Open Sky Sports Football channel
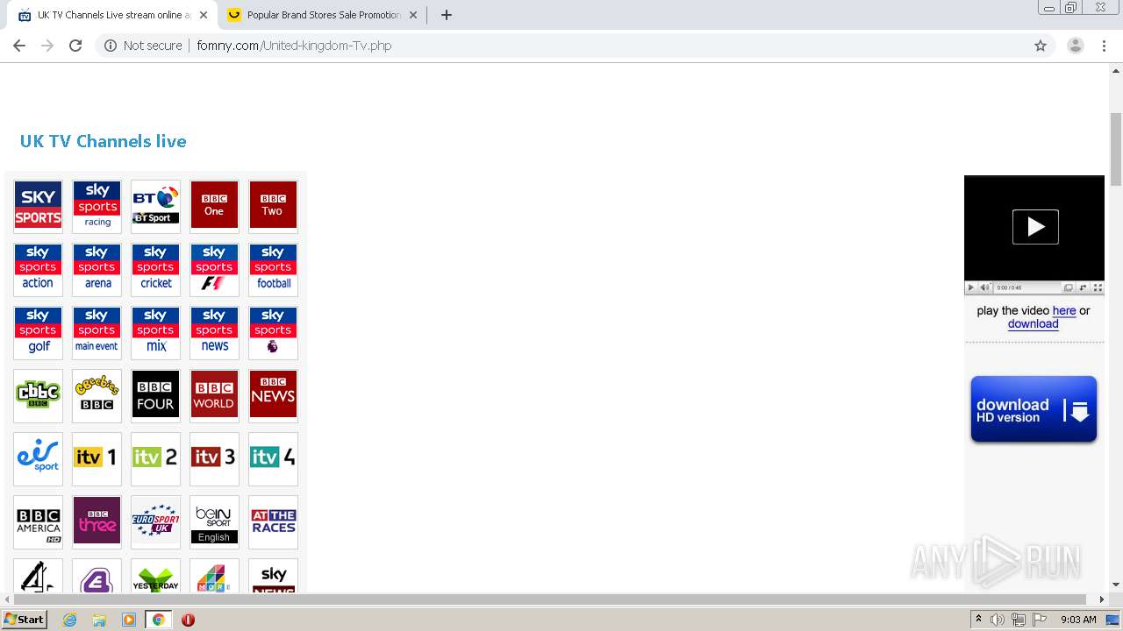This screenshot has height=631, width=1123. click(x=273, y=269)
